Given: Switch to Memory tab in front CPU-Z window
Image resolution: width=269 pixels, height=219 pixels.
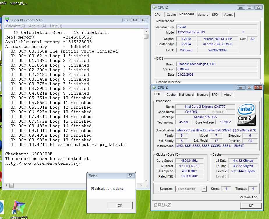Looking at the screenshot, I should pos(202,95).
